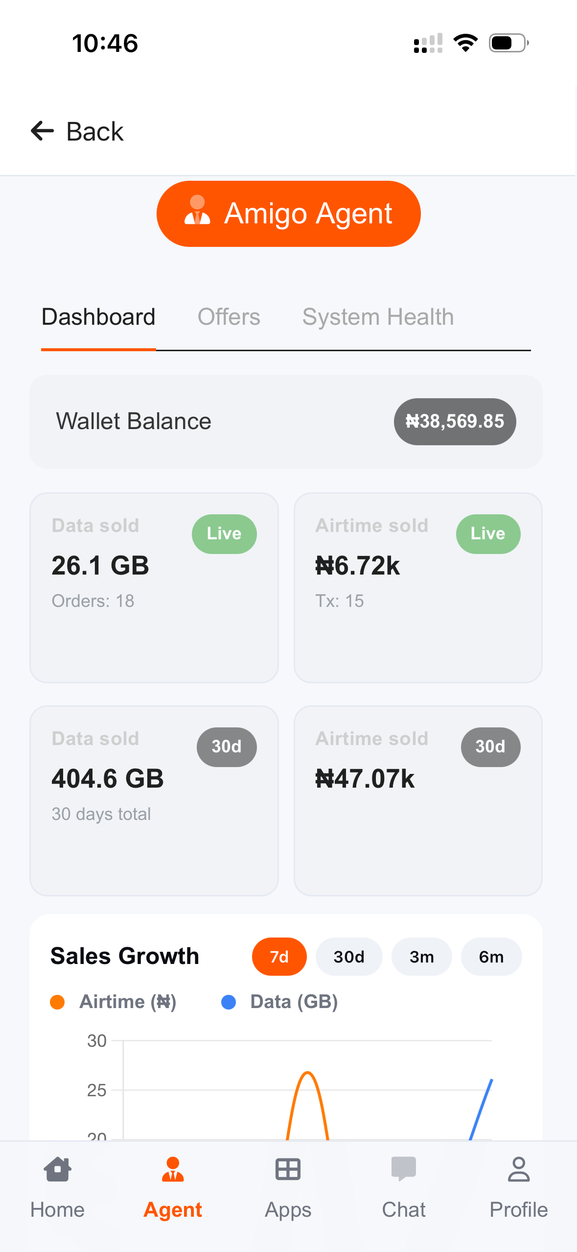Tap the back arrow icon
The image size is (577, 1252).
coord(43,131)
